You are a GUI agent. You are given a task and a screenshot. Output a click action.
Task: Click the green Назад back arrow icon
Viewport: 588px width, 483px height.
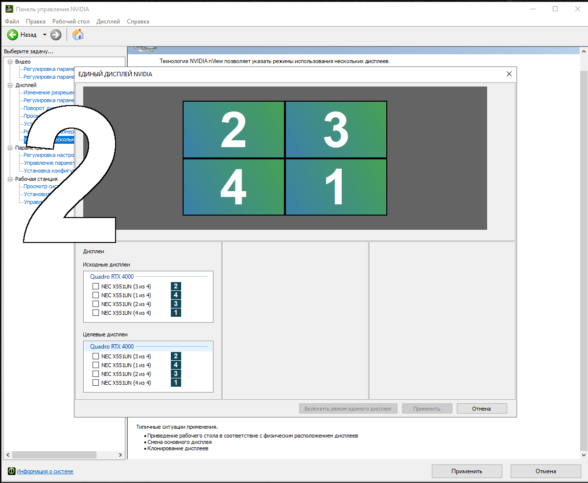(x=12, y=35)
